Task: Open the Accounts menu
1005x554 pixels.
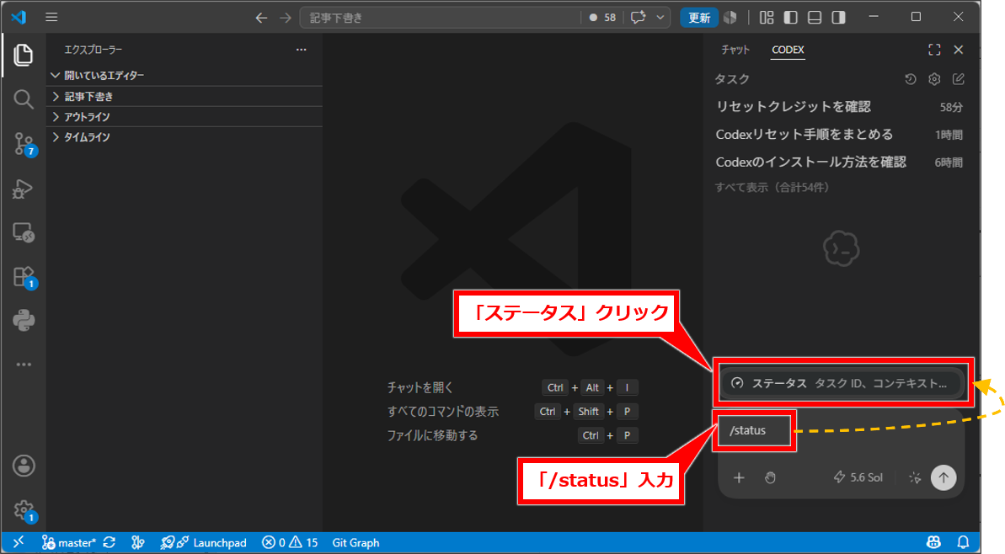Action: tap(24, 466)
